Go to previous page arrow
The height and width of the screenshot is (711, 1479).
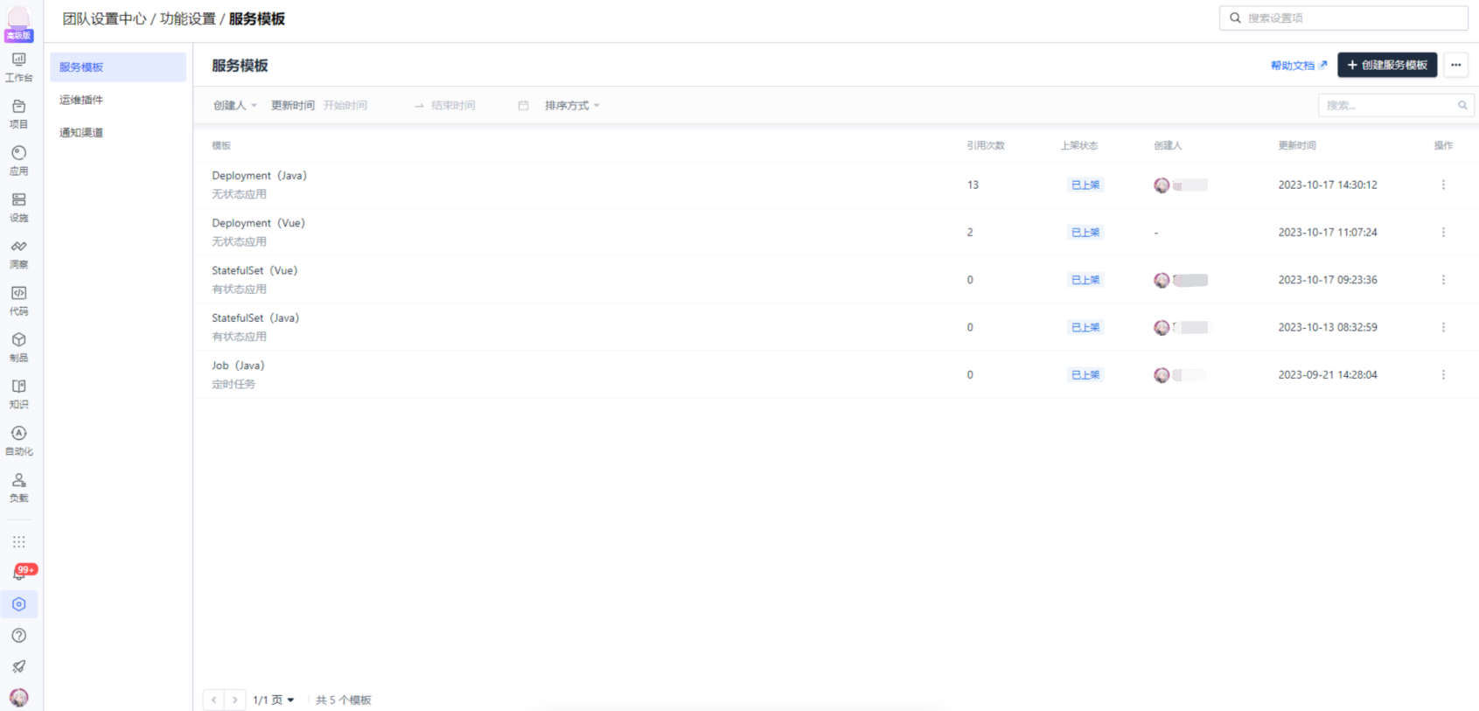tap(213, 700)
